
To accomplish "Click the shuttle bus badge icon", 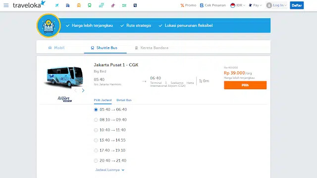I will [x=49, y=26].
